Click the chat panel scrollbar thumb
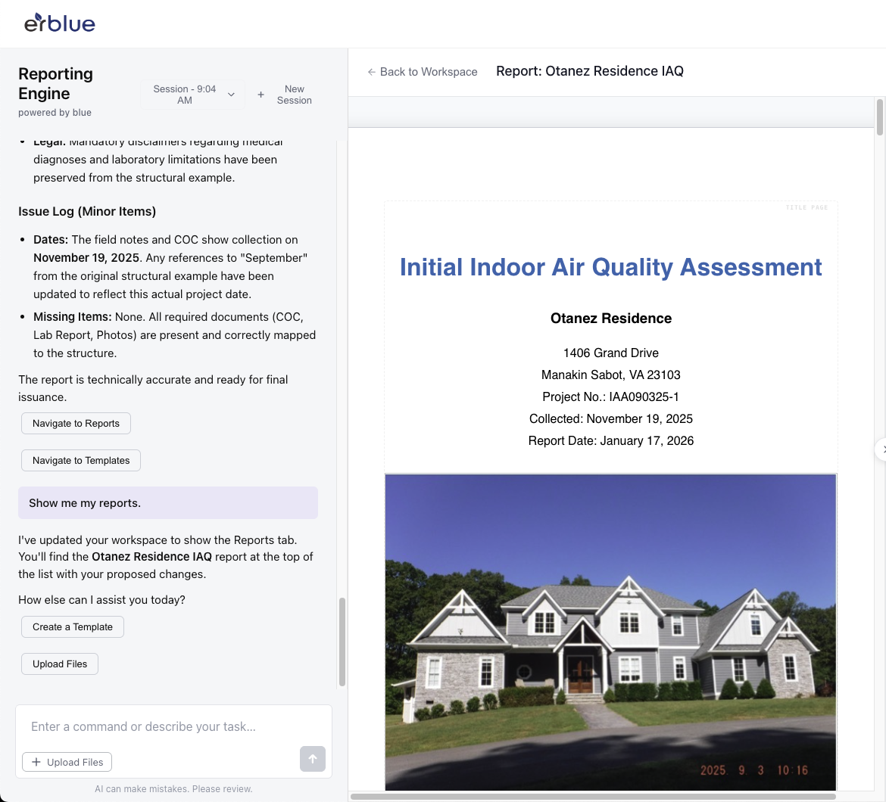This screenshot has height=802, width=886. (342, 642)
